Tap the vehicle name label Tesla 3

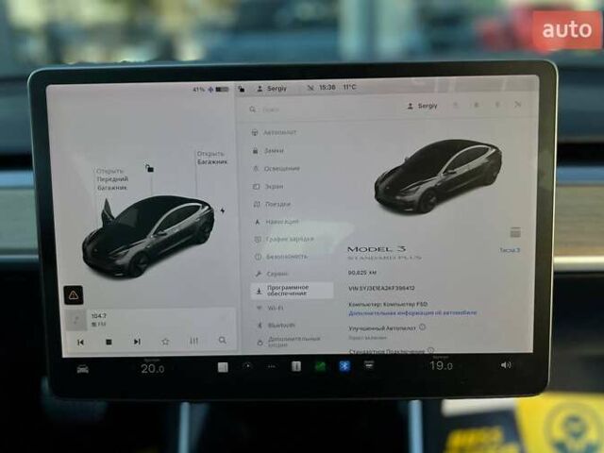click(x=510, y=250)
